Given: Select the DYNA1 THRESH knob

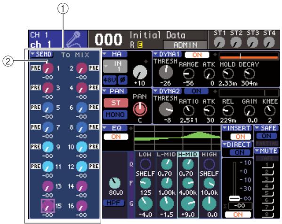Looking at the screenshot, I should tap(166, 72).
